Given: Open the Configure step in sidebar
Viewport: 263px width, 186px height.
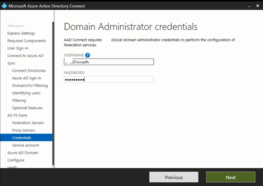Looking at the screenshot, I should tap(16, 160).
